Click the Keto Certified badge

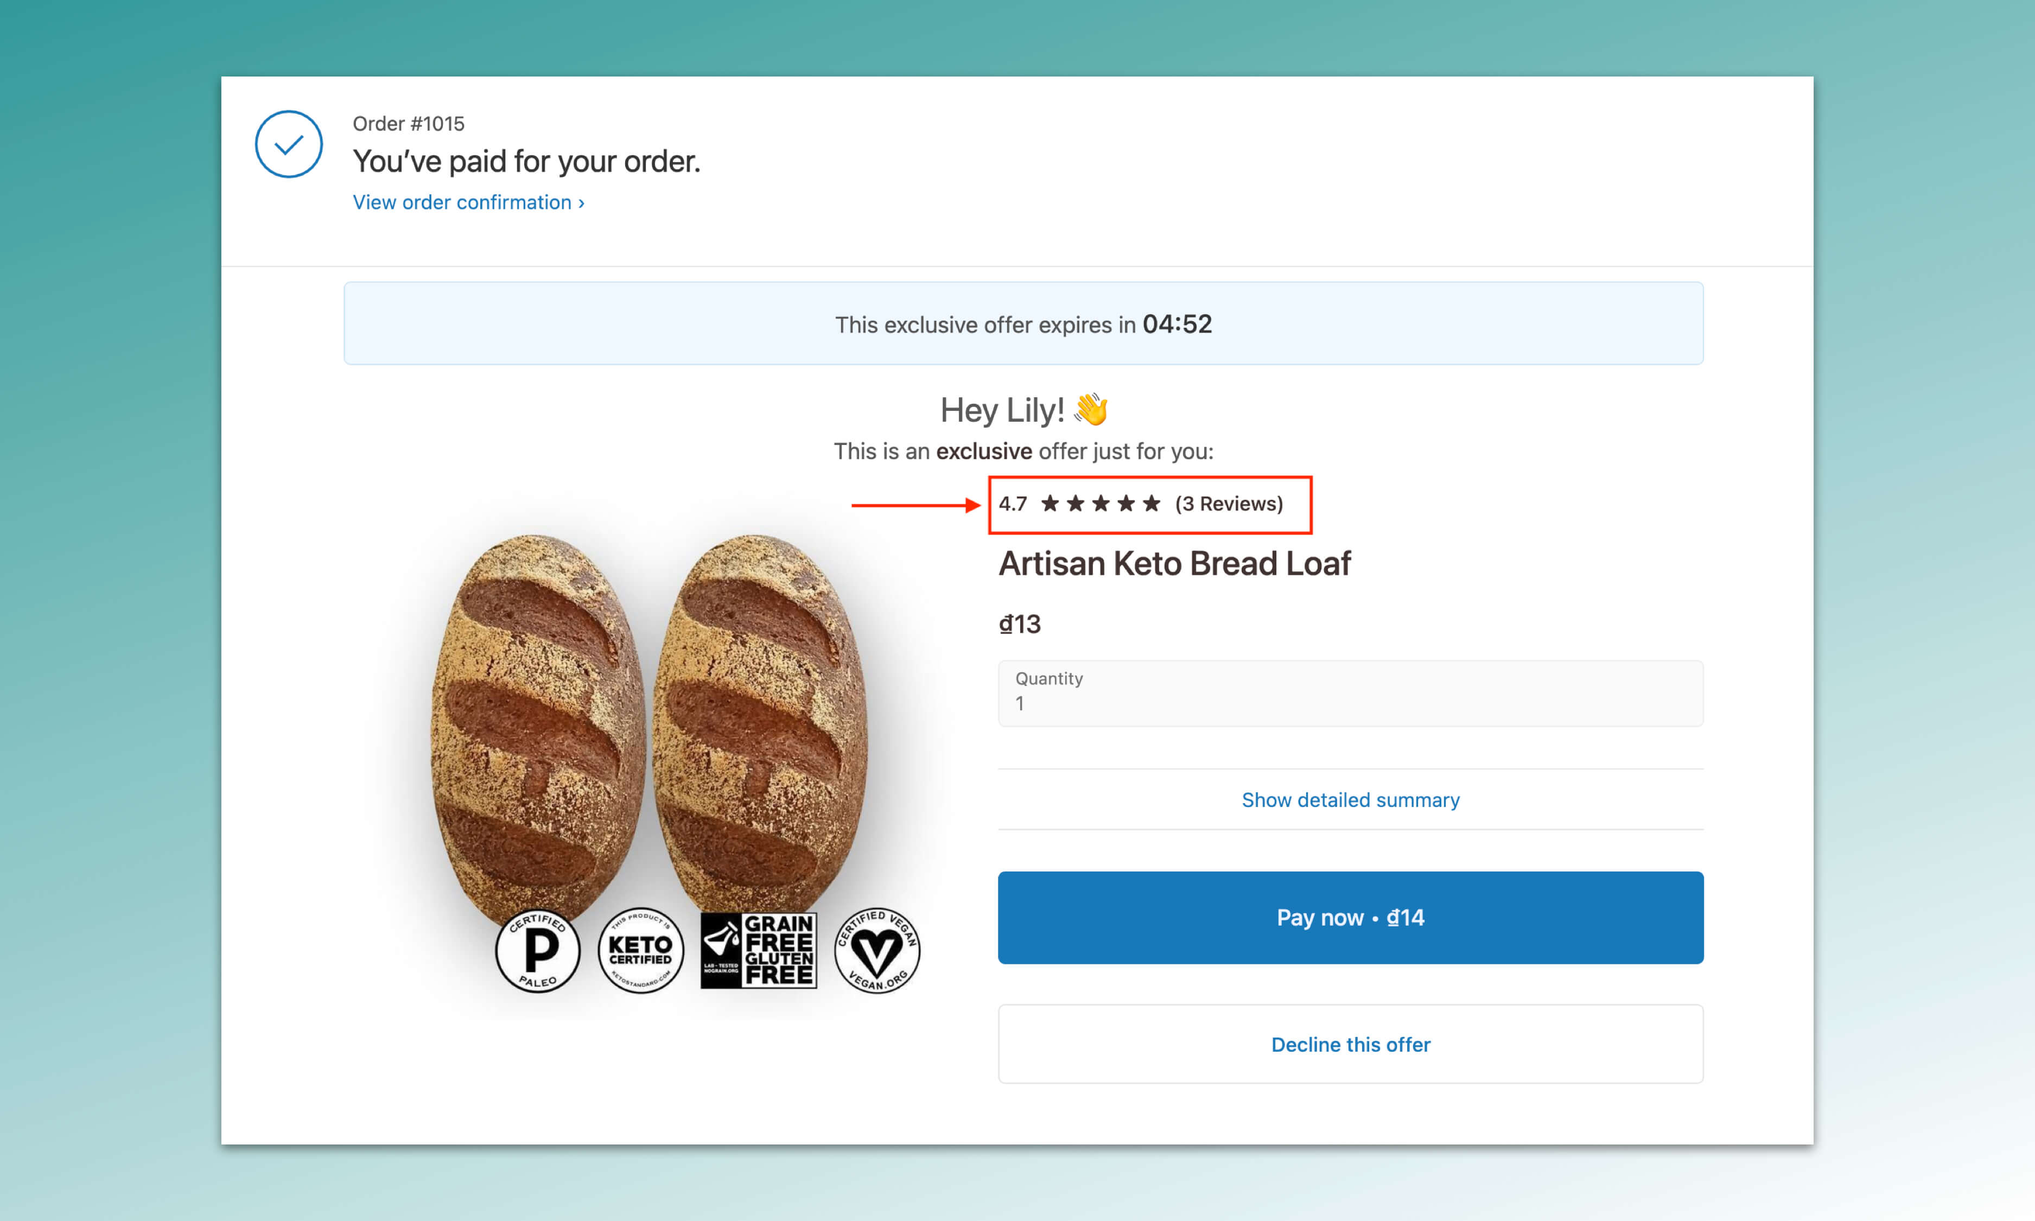pos(641,951)
